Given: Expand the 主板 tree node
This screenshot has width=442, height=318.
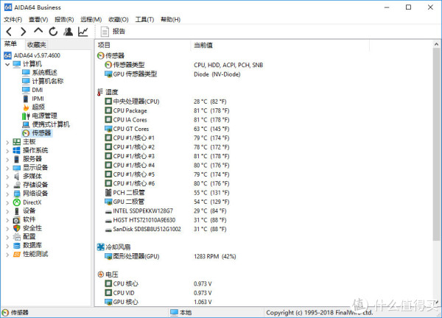Looking at the screenshot, I should (7, 143).
